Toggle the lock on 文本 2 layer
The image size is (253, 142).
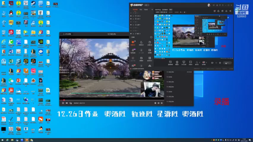click(133, 16)
